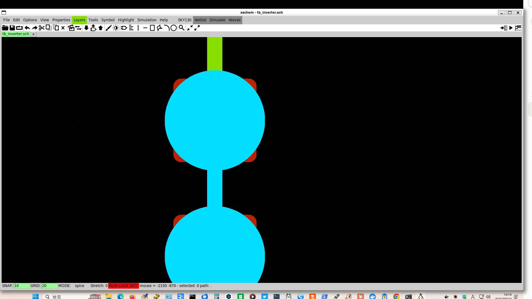Screen dimensions: 532x299
Task: Open the Highlight menu
Action: pyautogui.click(x=126, y=20)
